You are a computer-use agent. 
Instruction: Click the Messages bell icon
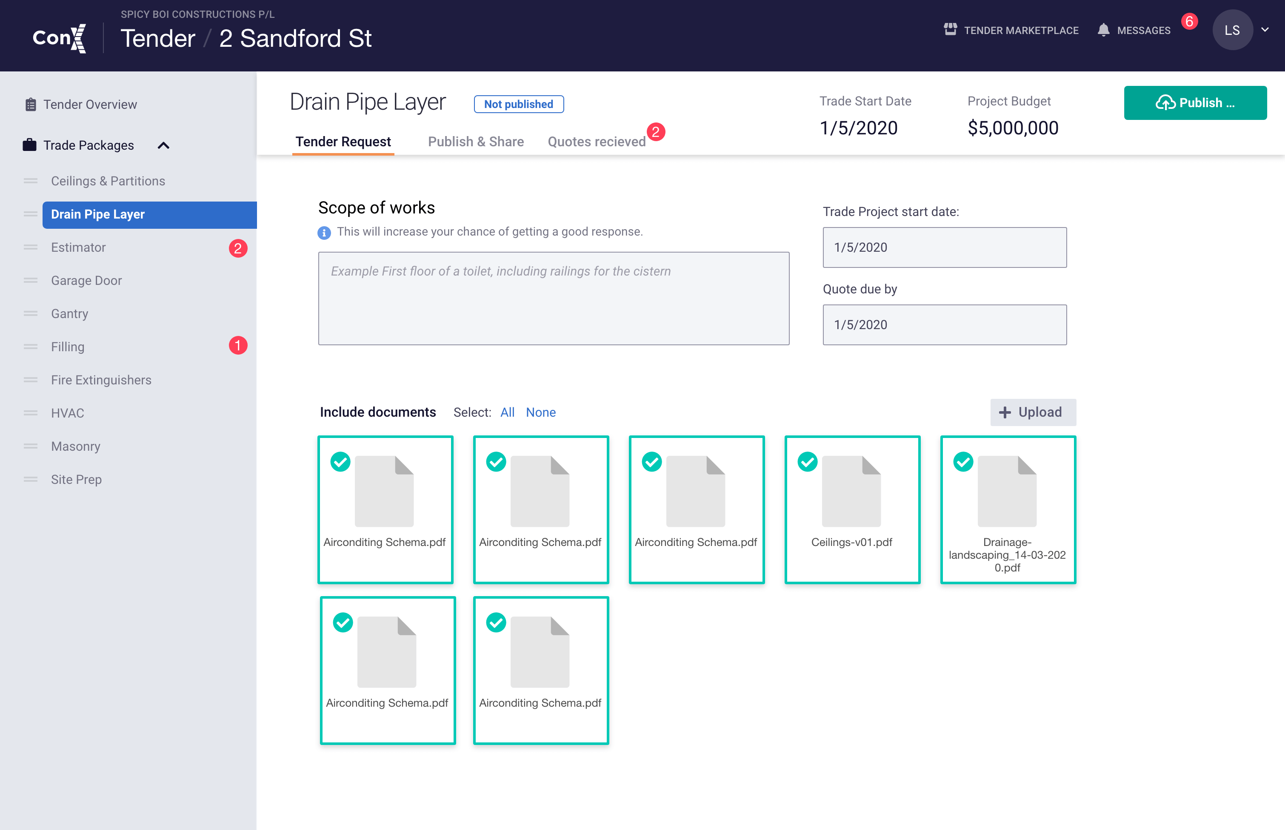[x=1103, y=30]
